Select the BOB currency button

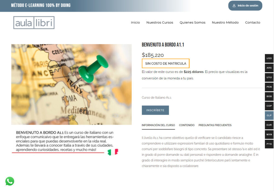[x=269, y=96]
